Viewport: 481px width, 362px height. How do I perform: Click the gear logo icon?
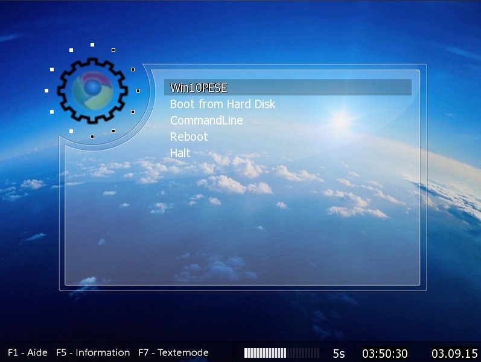(x=92, y=91)
